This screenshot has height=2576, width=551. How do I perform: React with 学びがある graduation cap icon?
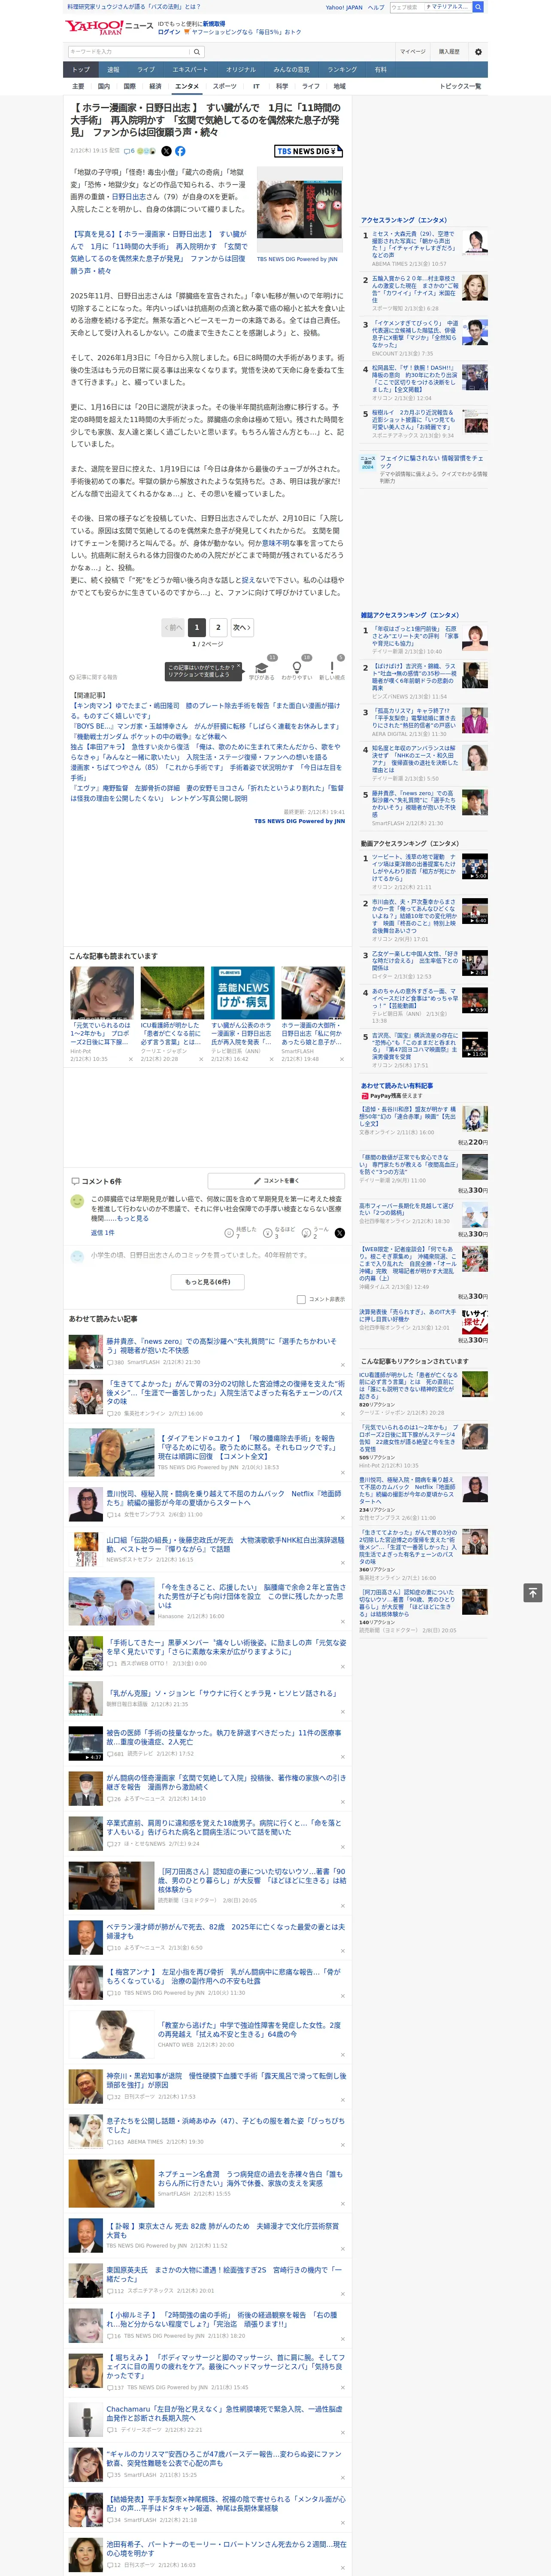click(x=262, y=668)
